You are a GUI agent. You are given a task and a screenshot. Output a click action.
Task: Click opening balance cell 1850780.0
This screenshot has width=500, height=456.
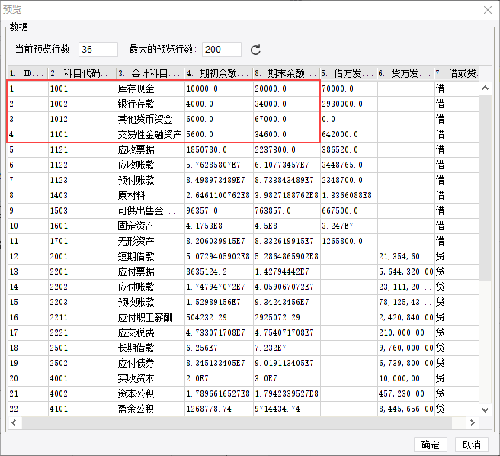click(219, 149)
